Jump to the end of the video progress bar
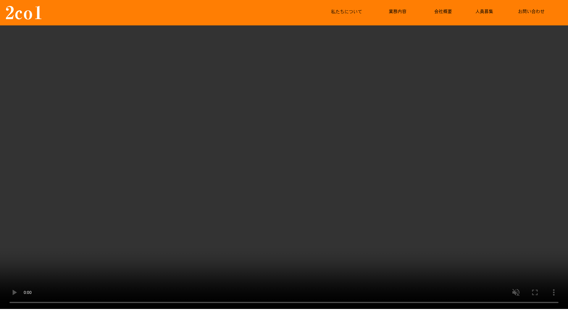Image resolution: width=568 pixels, height=319 pixels. pos(558,302)
